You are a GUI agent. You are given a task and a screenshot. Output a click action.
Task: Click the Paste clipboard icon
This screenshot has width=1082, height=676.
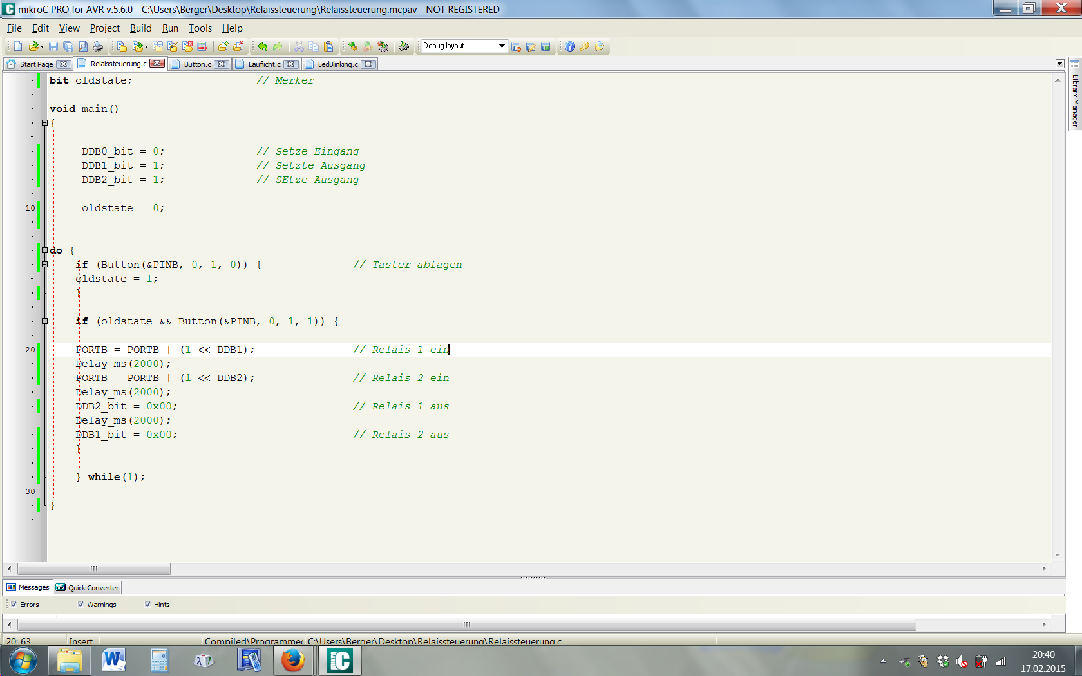(328, 46)
